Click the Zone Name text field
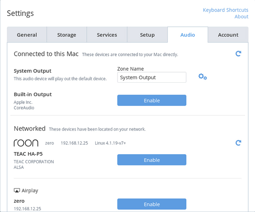255x212 pixels. pos(151,77)
